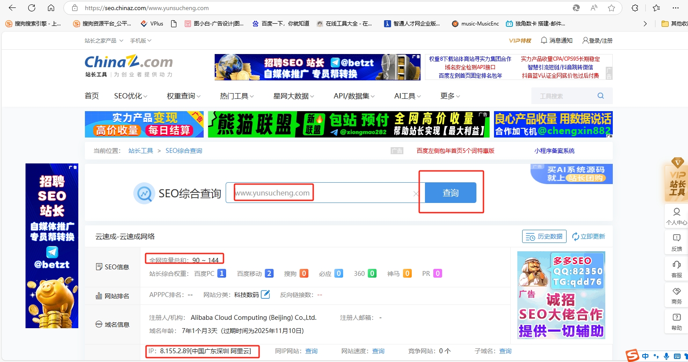Expand the 更多 menu
The height and width of the screenshot is (362, 688).
tap(450, 96)
